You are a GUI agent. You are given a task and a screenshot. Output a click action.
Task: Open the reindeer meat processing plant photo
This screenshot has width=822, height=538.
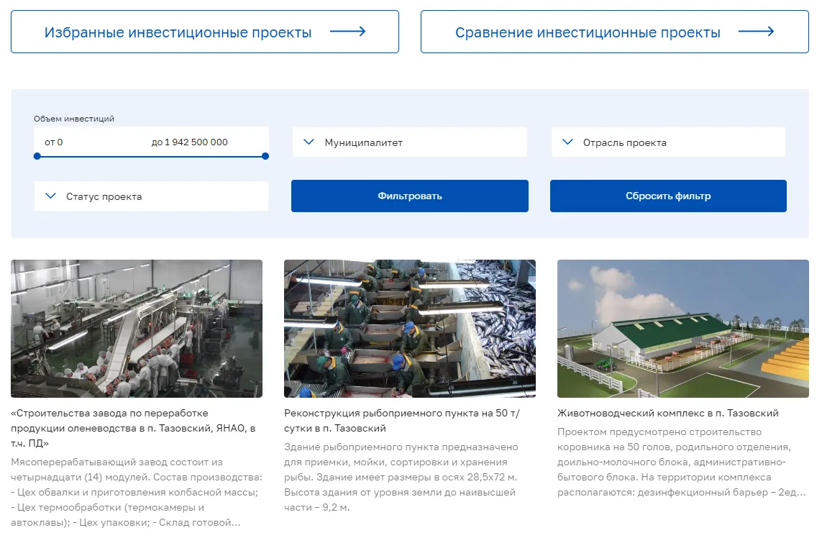click(x=137, y=329)
